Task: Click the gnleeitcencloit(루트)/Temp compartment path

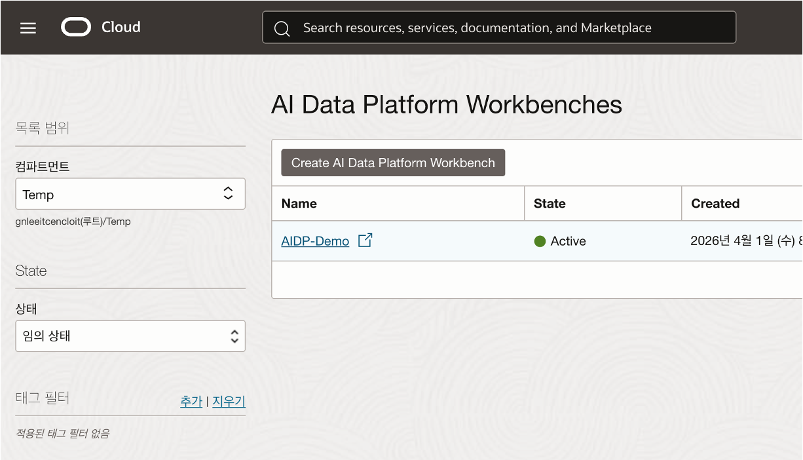Action: tap(73, 221)
